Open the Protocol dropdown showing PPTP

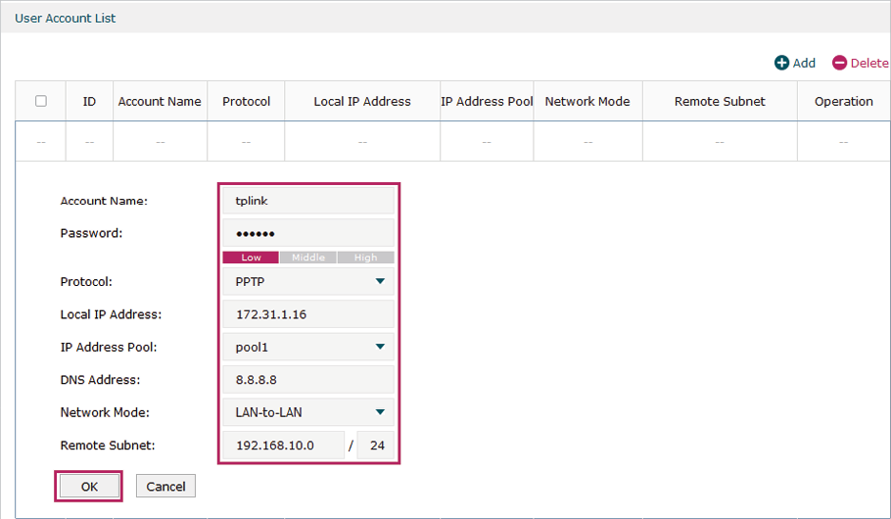click(x=308, y=282)
